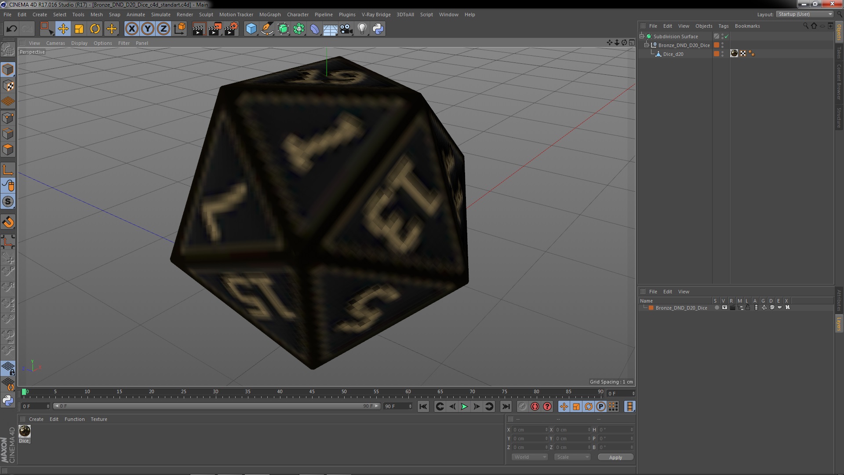The width and height of the screenshot is (844, 475).
Task: Open the Object Manager Tags menu
Action: point(723,26)
